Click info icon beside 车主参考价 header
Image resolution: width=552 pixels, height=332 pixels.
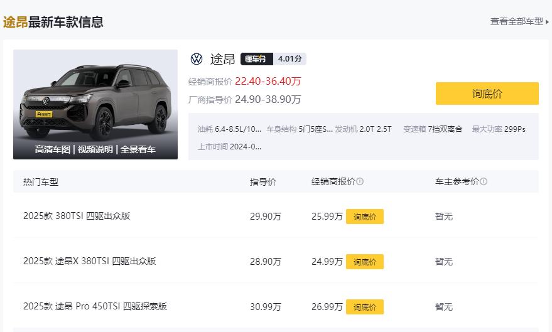[484, 182]
